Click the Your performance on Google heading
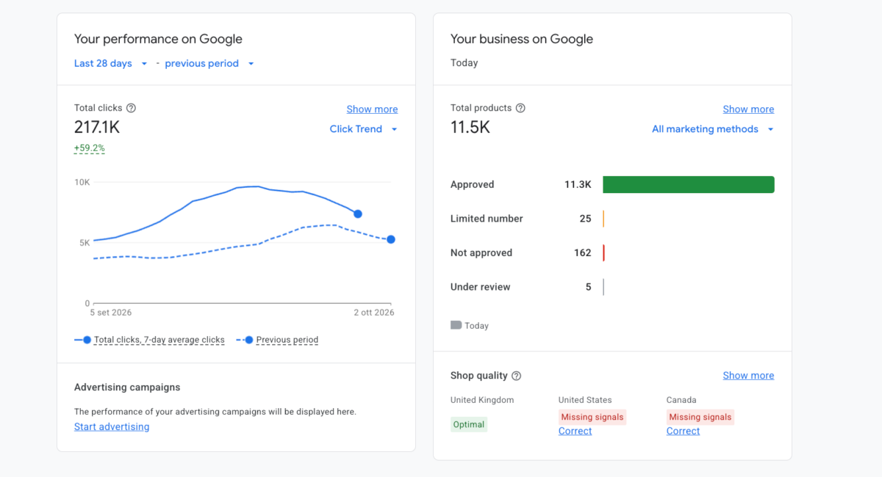Screen dimensions: 882x477 [x=158, y=39]
